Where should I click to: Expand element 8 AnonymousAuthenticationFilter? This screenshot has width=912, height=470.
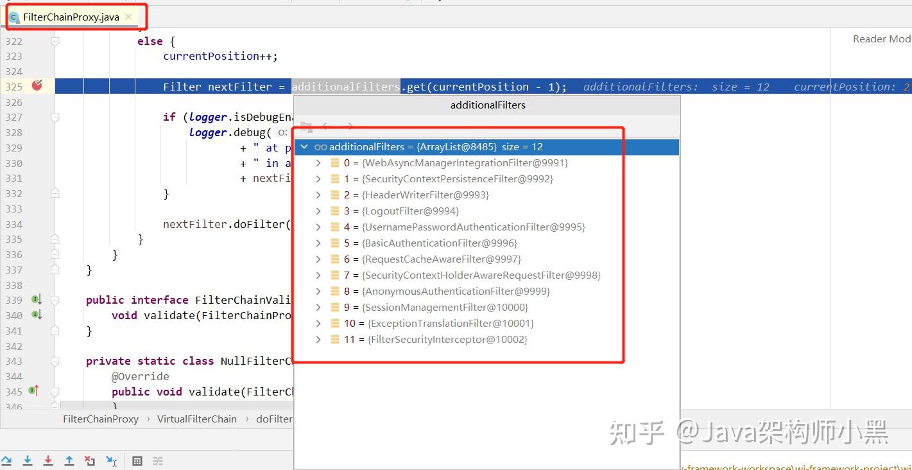318,292
